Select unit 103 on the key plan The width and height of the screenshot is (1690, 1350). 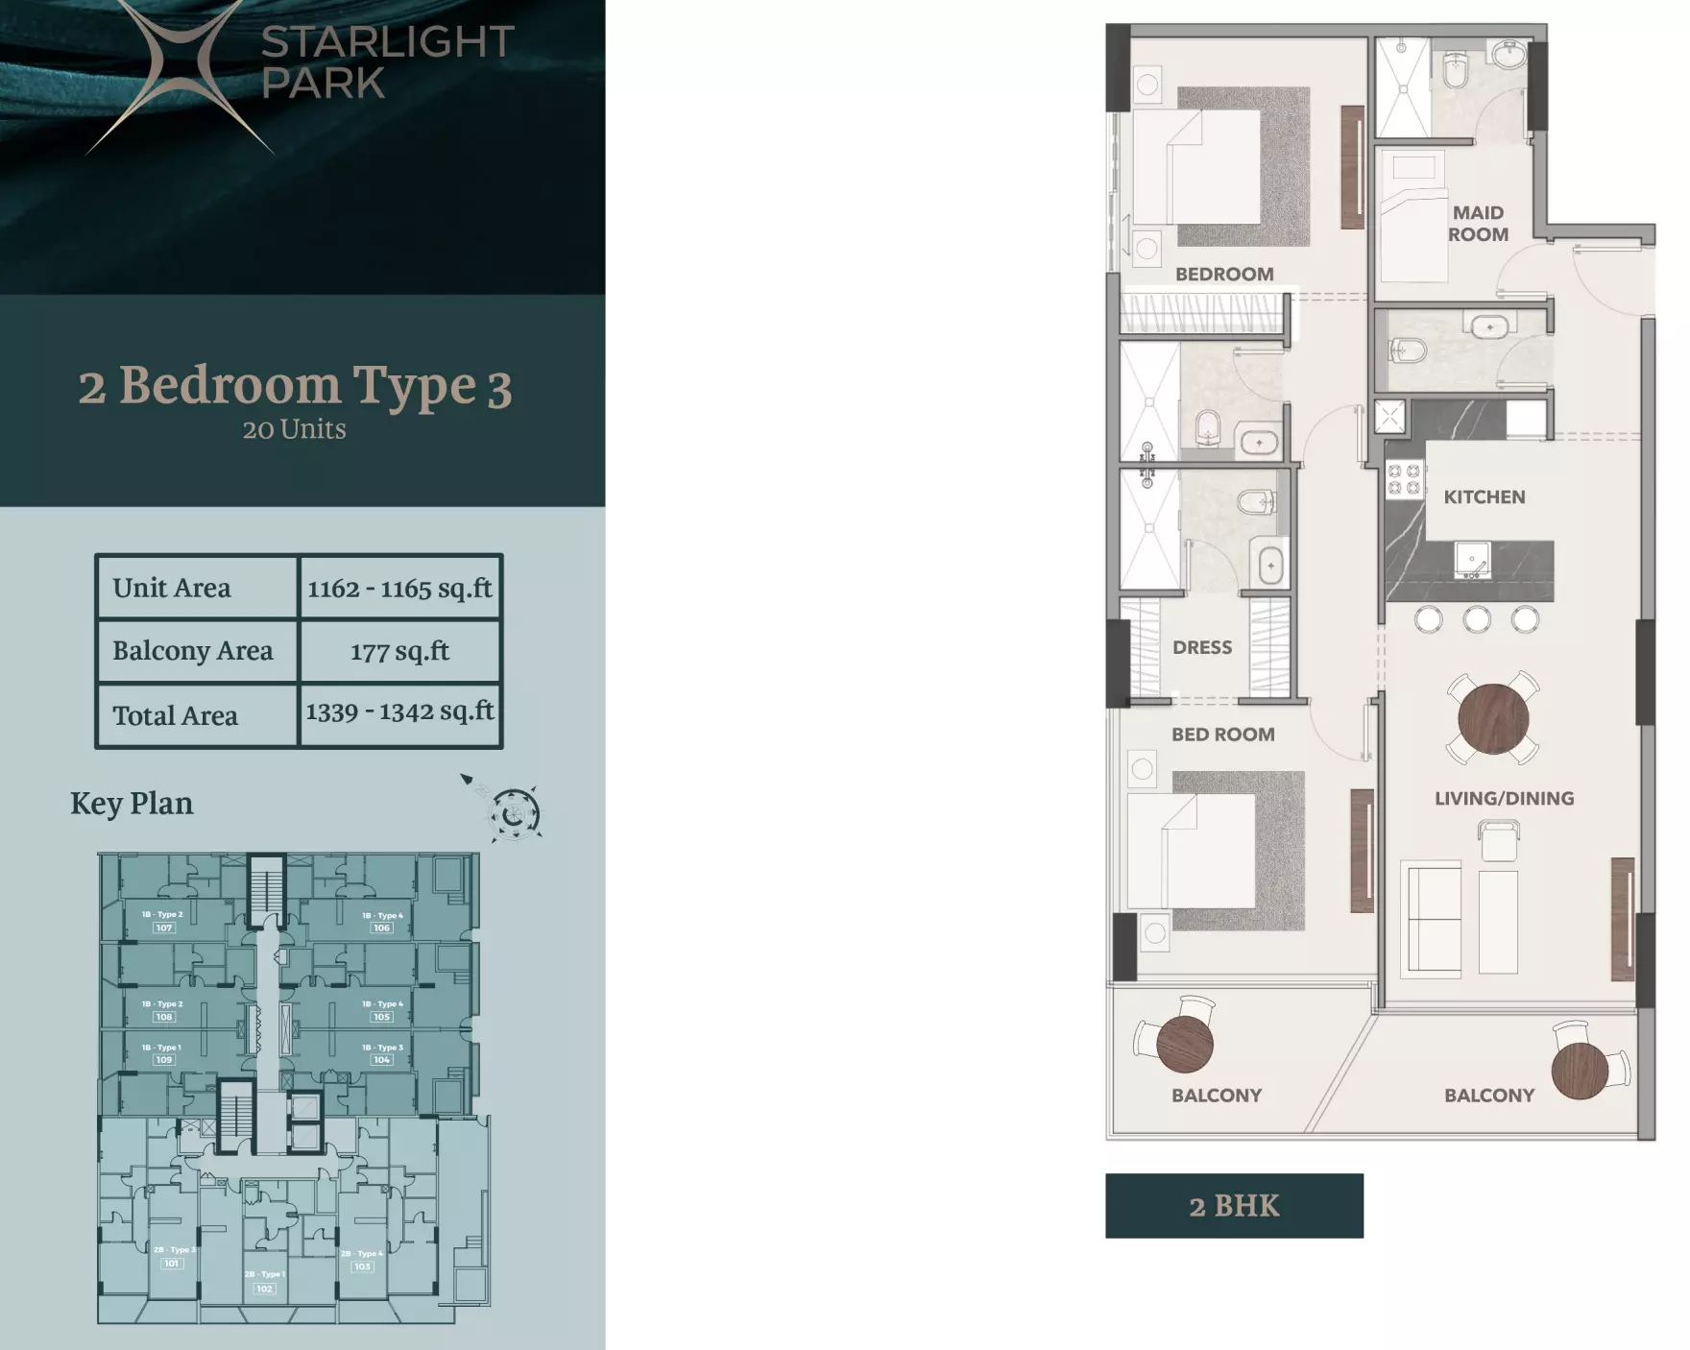coord(362,1266)
